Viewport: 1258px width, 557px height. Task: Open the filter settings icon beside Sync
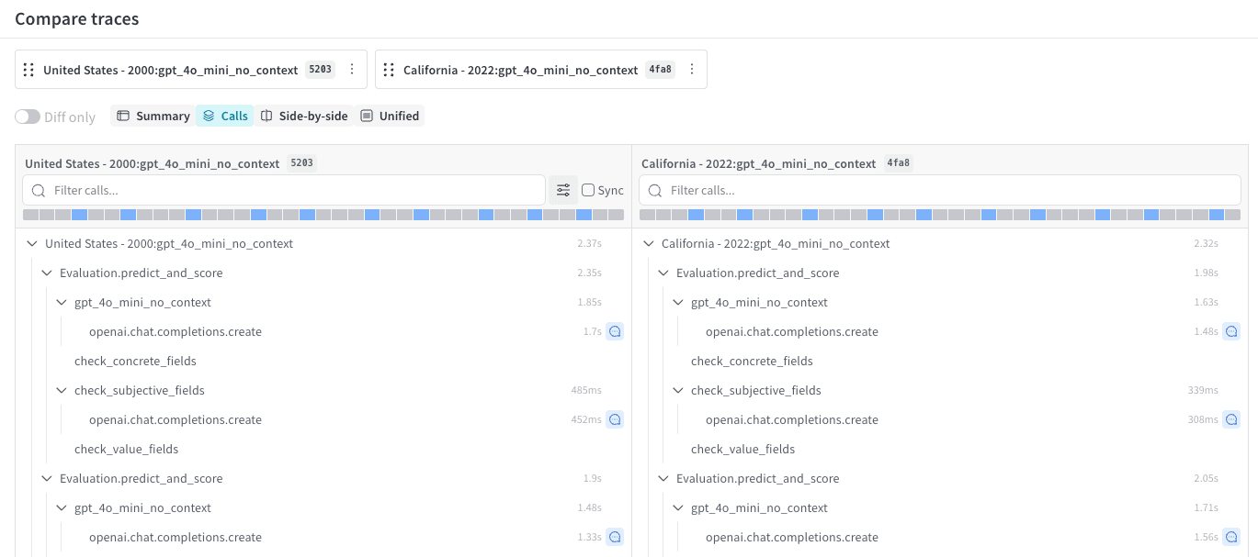563,190
